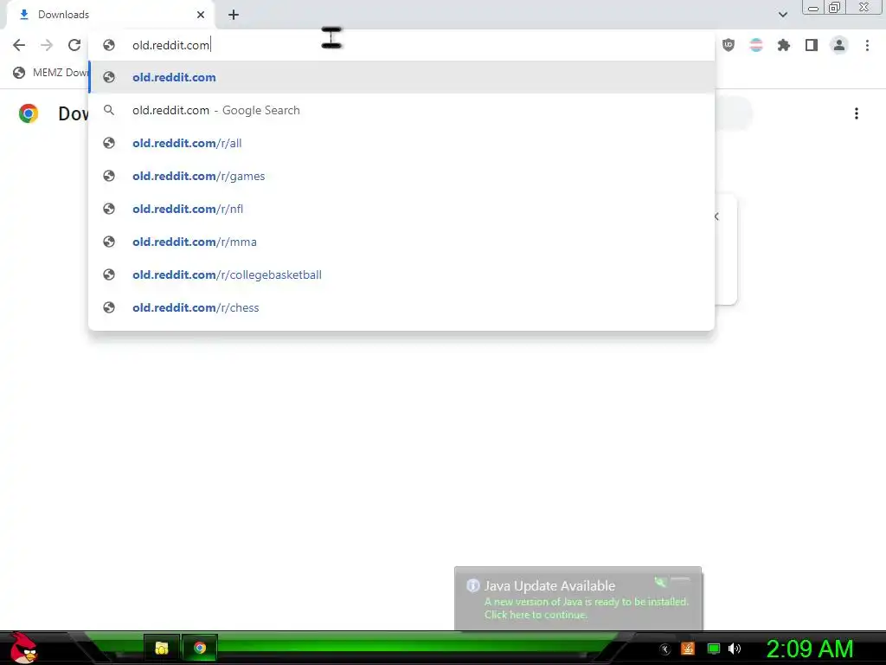Open the uBlock Origin extension icon
The height and width of the screenshot is (665, 886).
(729, 45)
